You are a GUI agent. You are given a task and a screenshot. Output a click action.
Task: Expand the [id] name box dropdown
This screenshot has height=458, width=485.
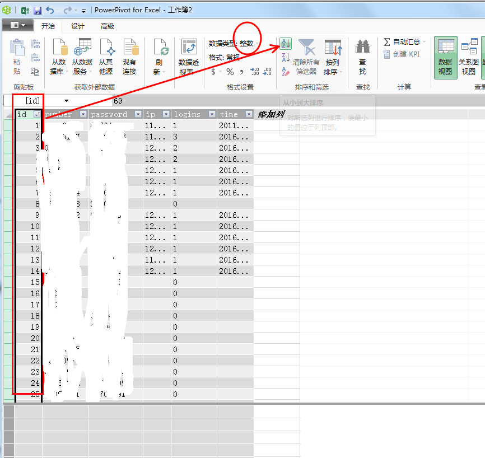(x=66, y=101)
